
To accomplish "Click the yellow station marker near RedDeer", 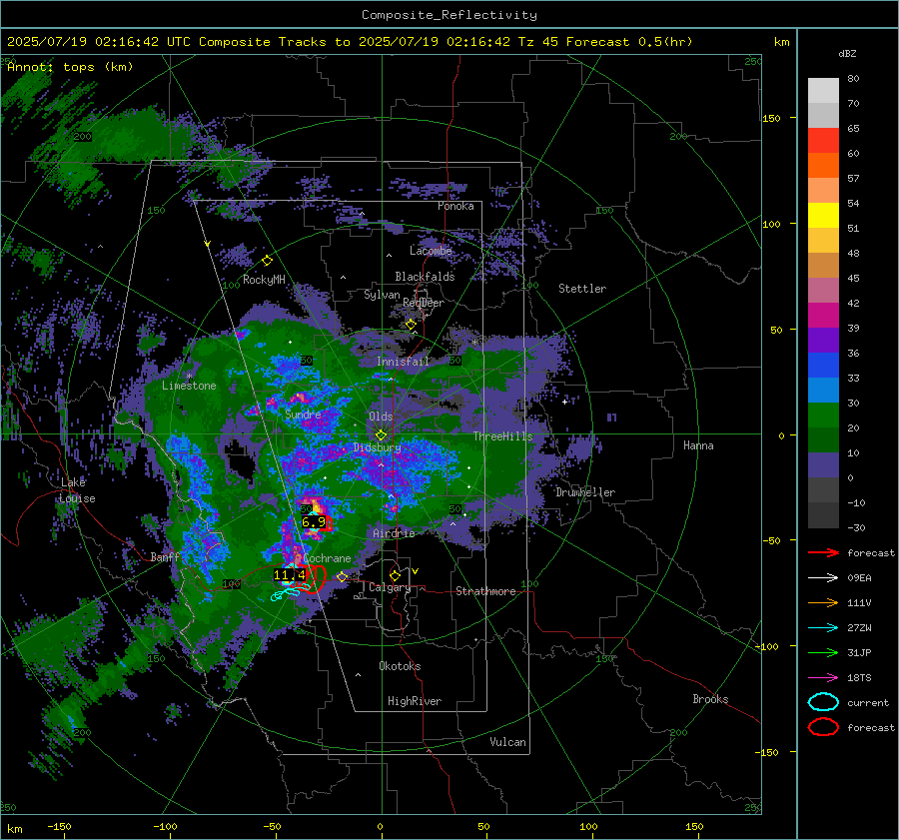I will pyautogui.click(x=412, y=325).
